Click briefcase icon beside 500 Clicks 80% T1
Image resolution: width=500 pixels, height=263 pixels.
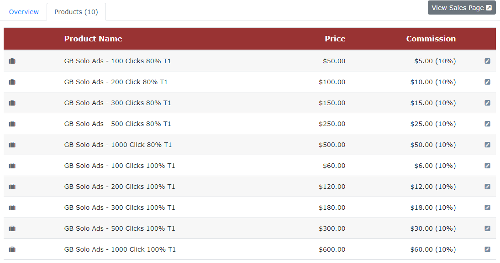(12, 124)
